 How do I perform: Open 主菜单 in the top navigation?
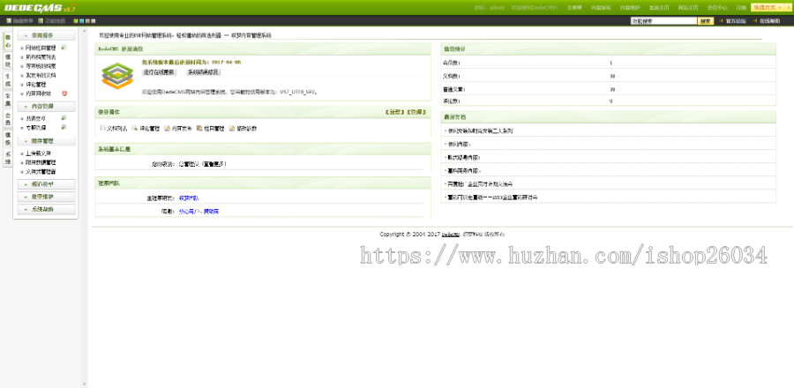[x=574, y=8]
